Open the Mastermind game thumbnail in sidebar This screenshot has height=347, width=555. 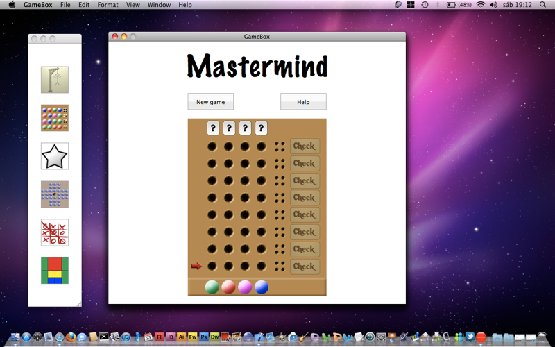pos(55,118)
